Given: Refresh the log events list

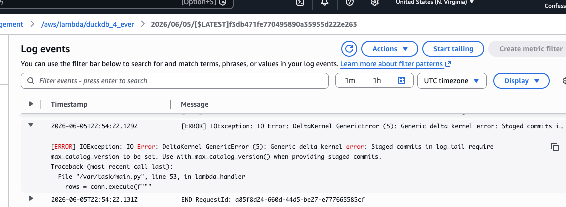Looking at the screenshot, I should click(x=349, y=49).
